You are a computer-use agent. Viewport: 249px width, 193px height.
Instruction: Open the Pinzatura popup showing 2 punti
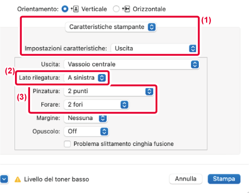tap(109, 92)
